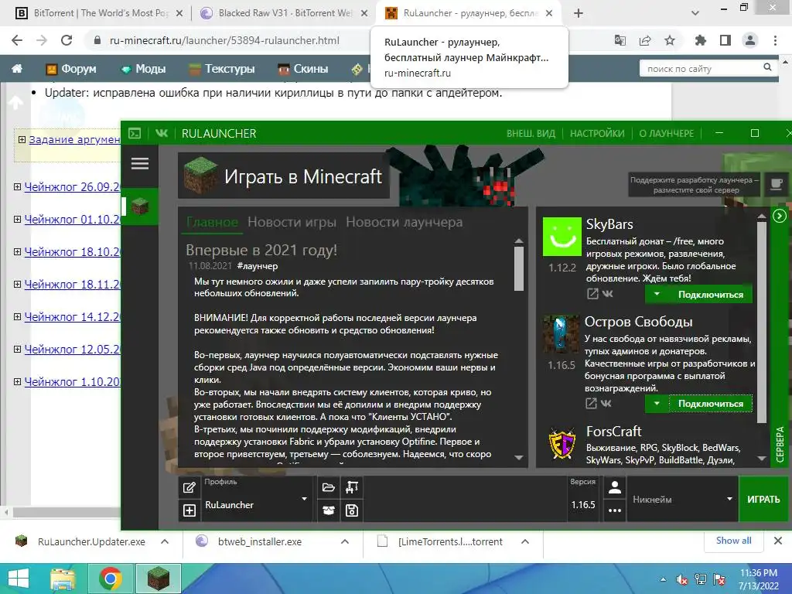Expand Чейнжлог 18.10 entry
792x594 pixels.
click(x=17, y=251)
